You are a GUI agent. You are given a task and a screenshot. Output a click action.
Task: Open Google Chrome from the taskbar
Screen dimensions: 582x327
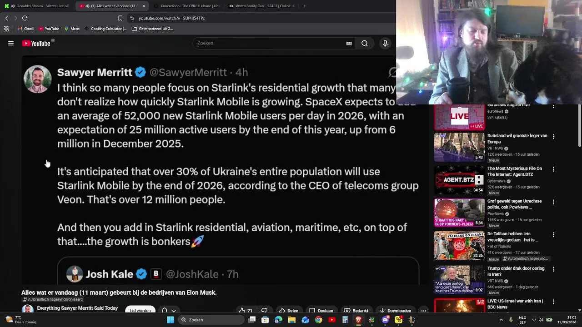[x=318, y=320]
